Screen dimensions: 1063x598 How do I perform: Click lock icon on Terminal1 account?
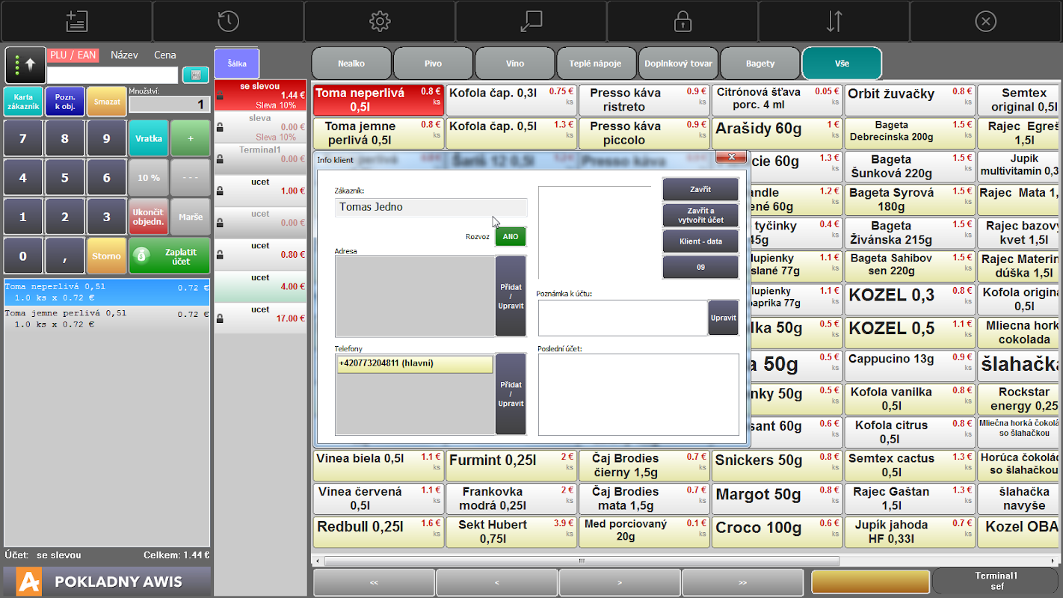pyautogui.click(x=220, y=159)
